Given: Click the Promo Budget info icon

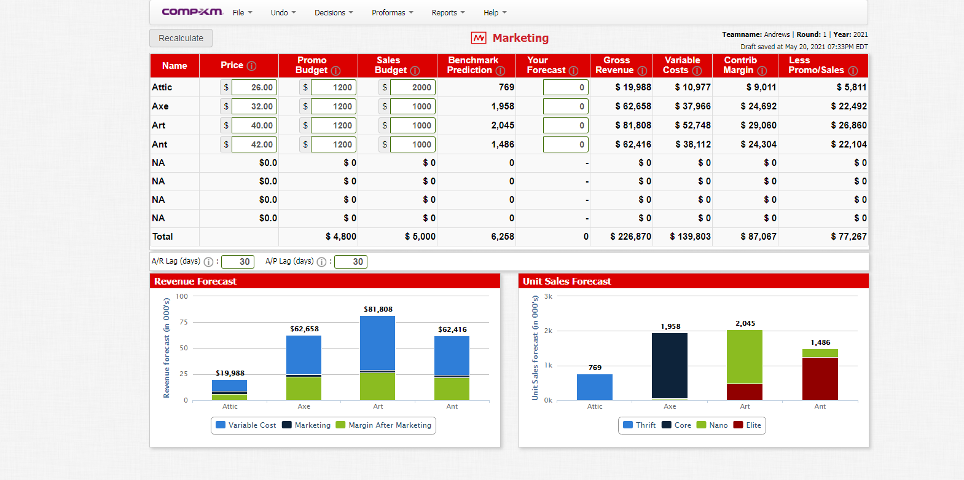Looking at the screenshot, I should coord(335,71).
